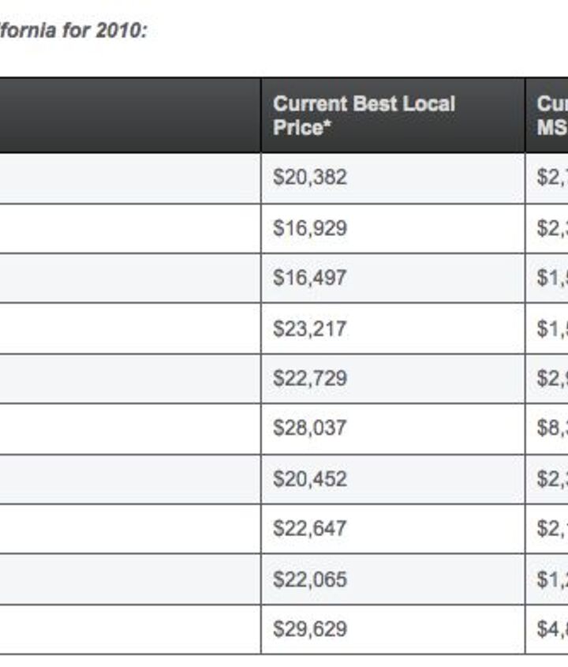Click the $22,647 price value

pyautogui.click(x=310, y=529)
